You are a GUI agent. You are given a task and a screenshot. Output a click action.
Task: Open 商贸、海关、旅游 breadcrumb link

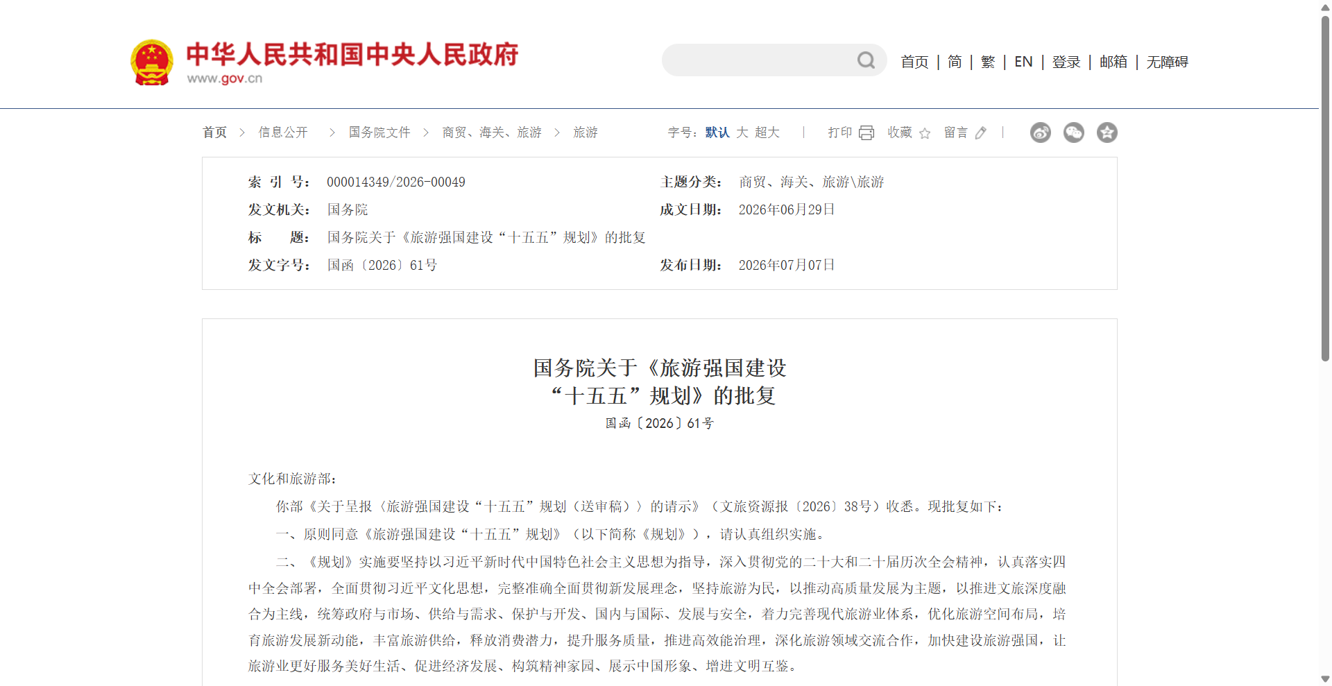[x=492, y=132]
